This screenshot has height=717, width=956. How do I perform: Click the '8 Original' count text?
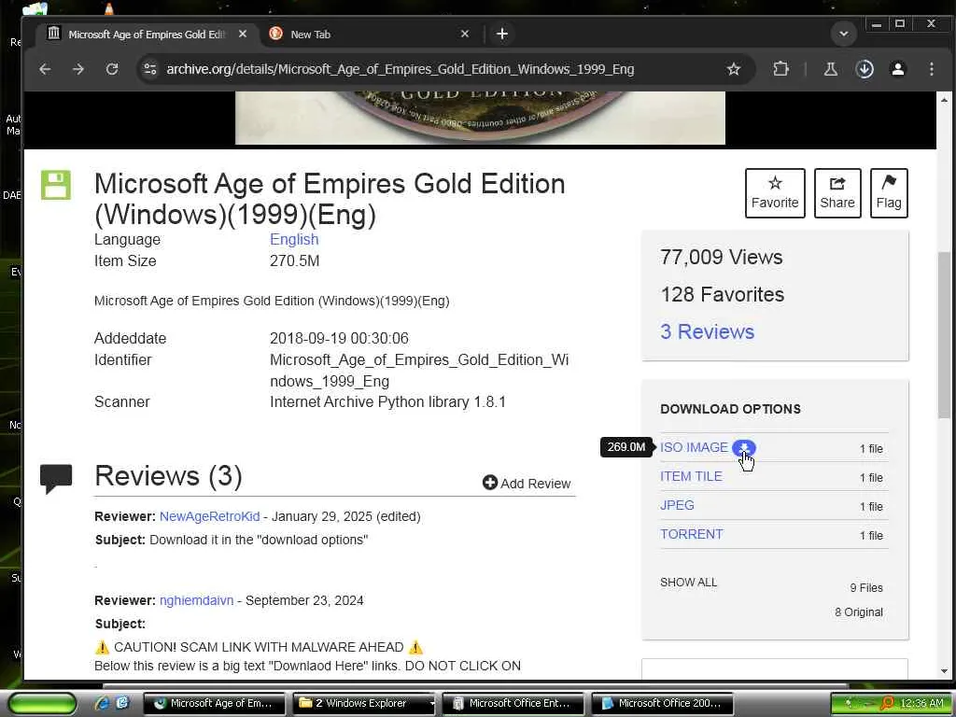tap(859, 612)
